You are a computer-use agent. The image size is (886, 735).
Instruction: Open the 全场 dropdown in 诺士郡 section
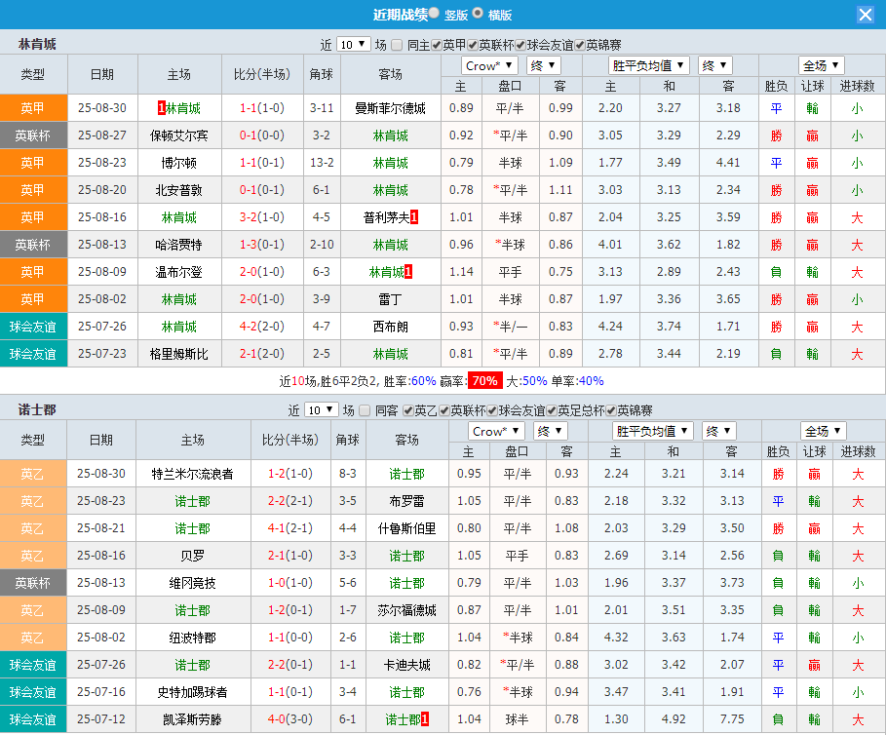825,430
